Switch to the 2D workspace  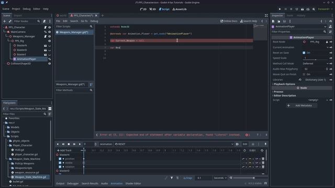[x=143, y=9]
